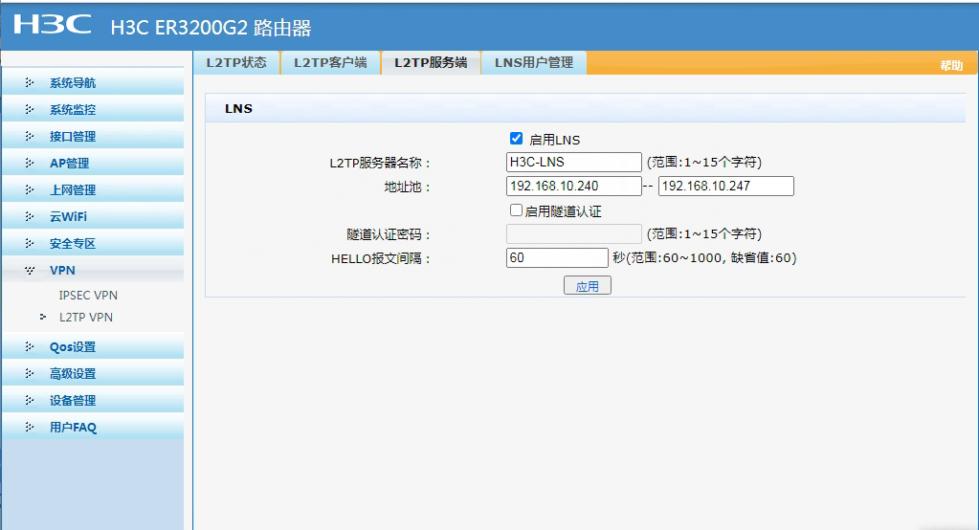Enable the 启用隧道认证 checkbox
The width and height of the screenshot is (979, 530).
pyautogui.click(x=517, y=210)
